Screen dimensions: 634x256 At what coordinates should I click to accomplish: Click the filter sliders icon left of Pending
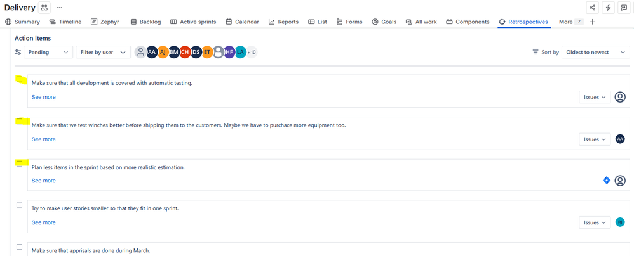pyautogui.click(x=18, y=52)
